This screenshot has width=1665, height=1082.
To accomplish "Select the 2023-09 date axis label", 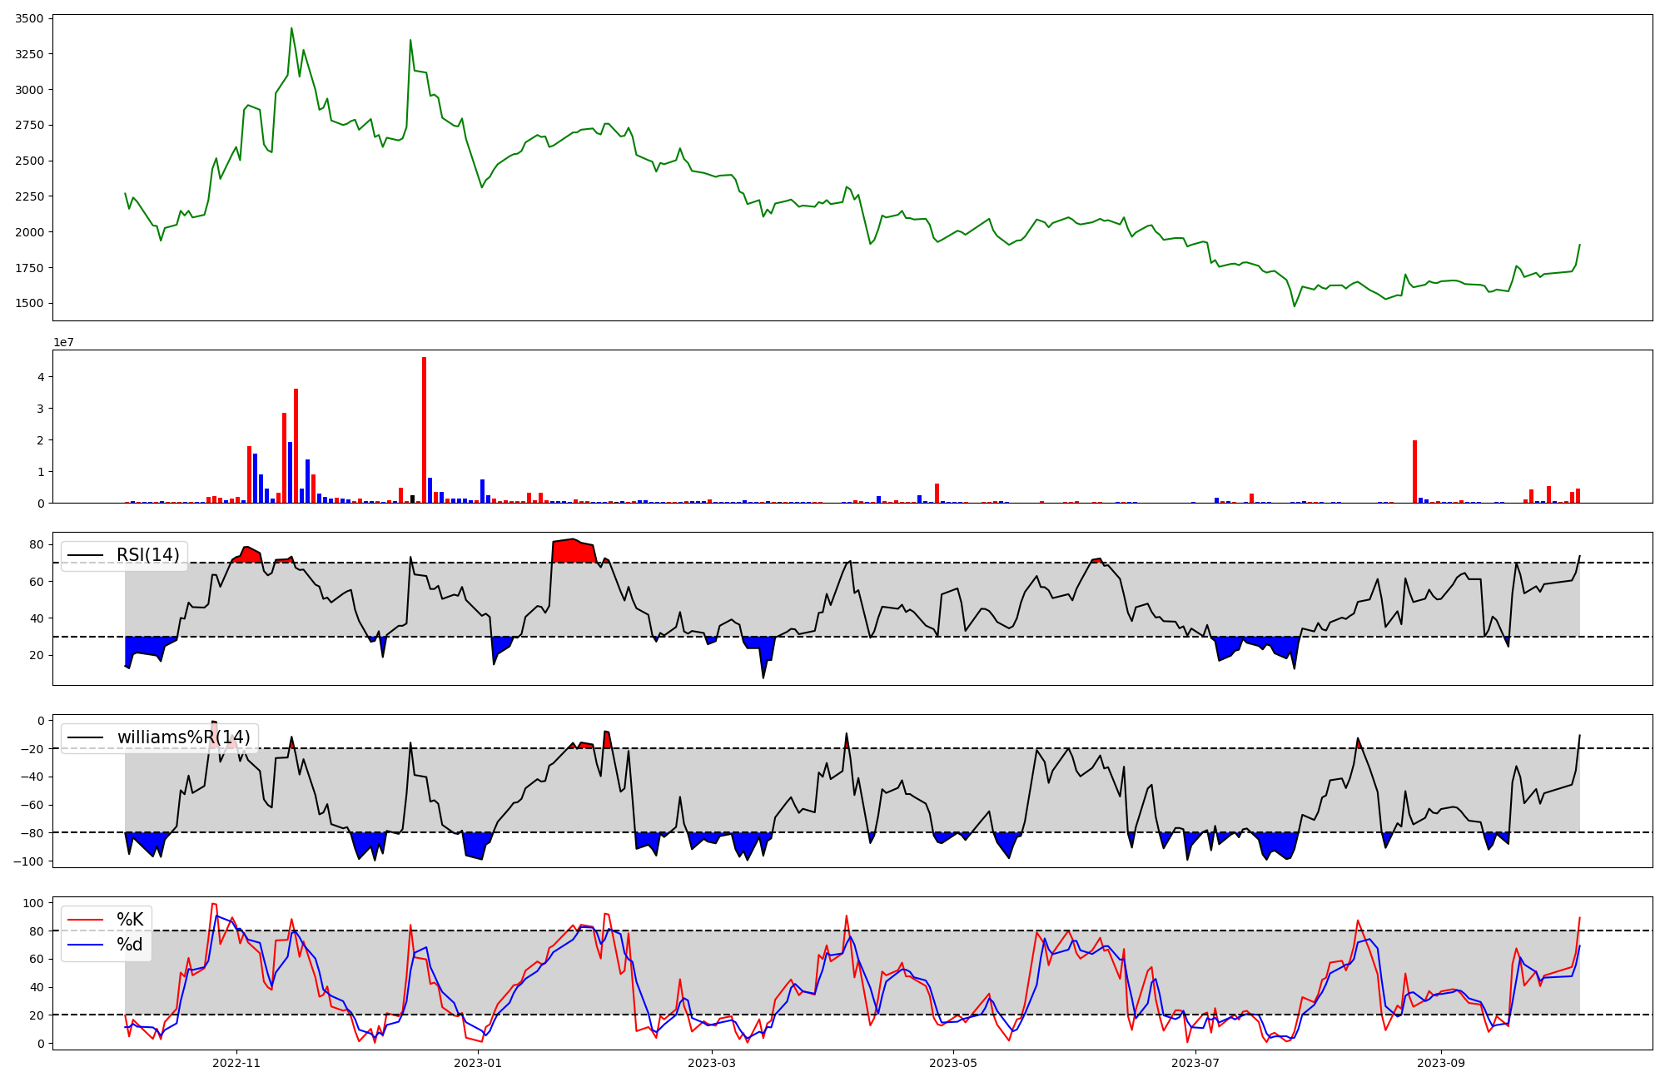I will tap(1440, 1063).
